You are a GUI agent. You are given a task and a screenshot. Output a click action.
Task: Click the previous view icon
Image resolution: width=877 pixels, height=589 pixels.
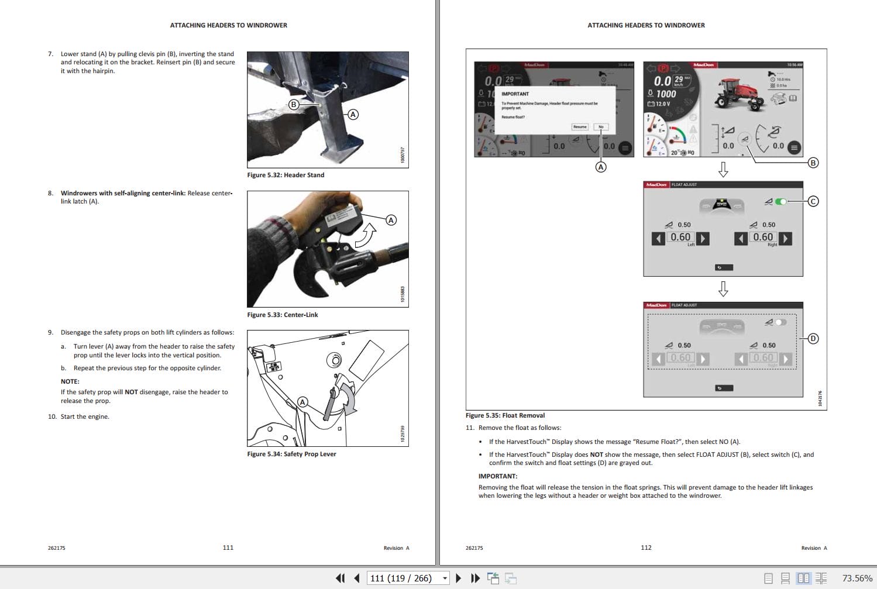tap(493, 578)
